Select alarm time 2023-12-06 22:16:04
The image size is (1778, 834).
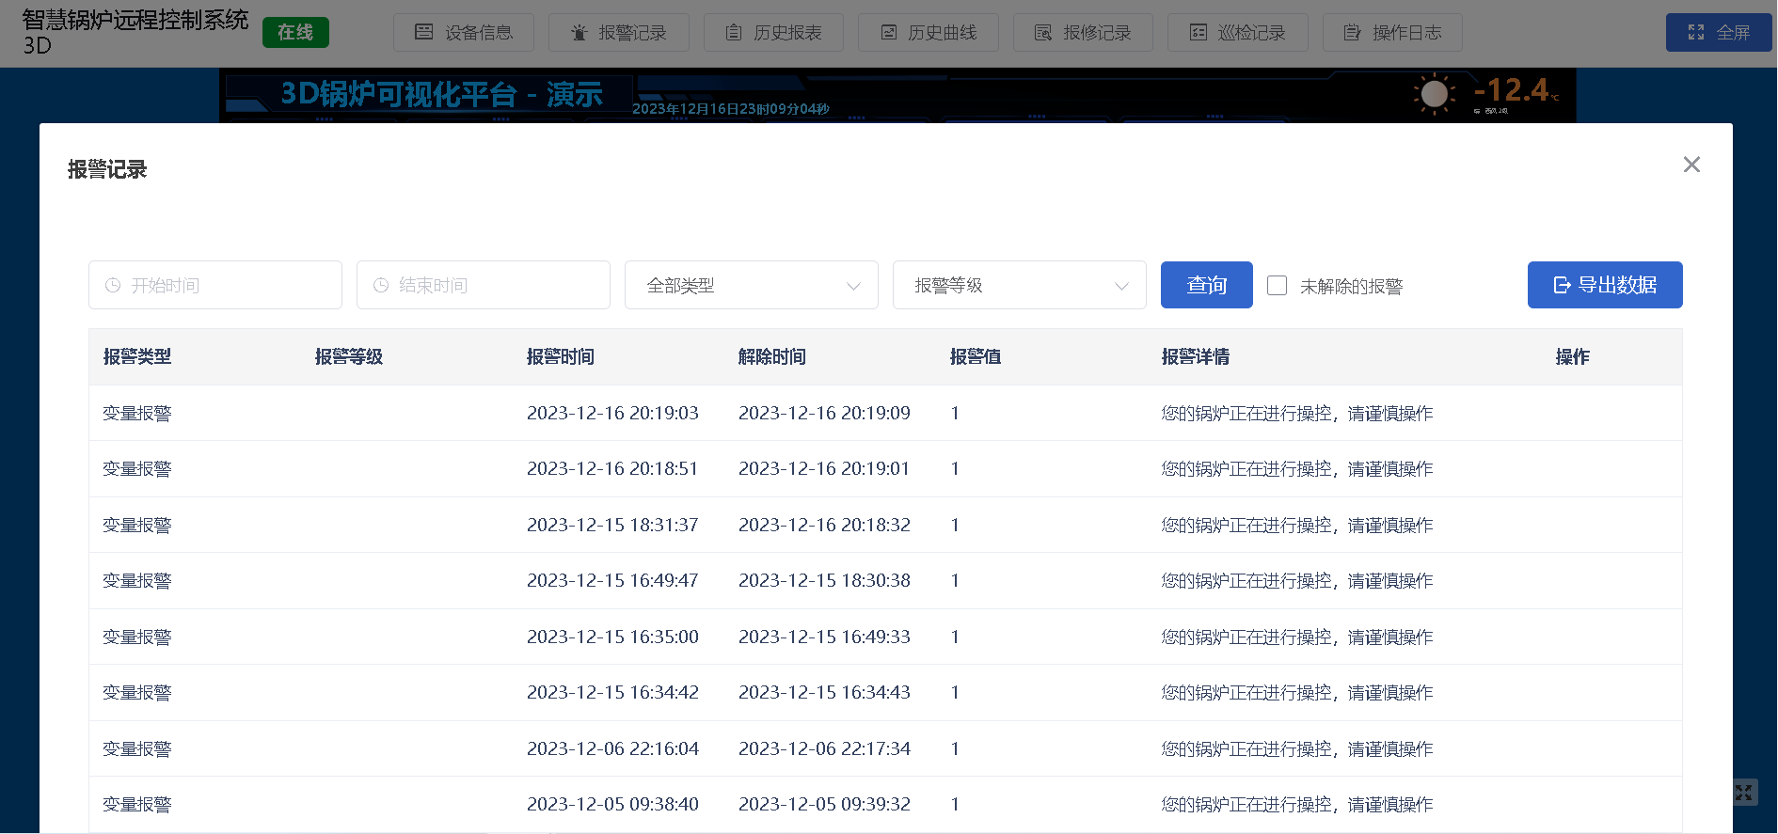612,749
